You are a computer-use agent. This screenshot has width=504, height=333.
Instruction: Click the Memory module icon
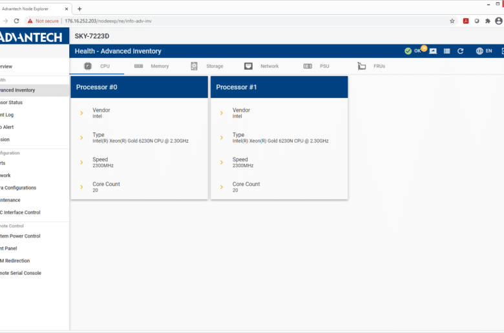click(138, 66)
